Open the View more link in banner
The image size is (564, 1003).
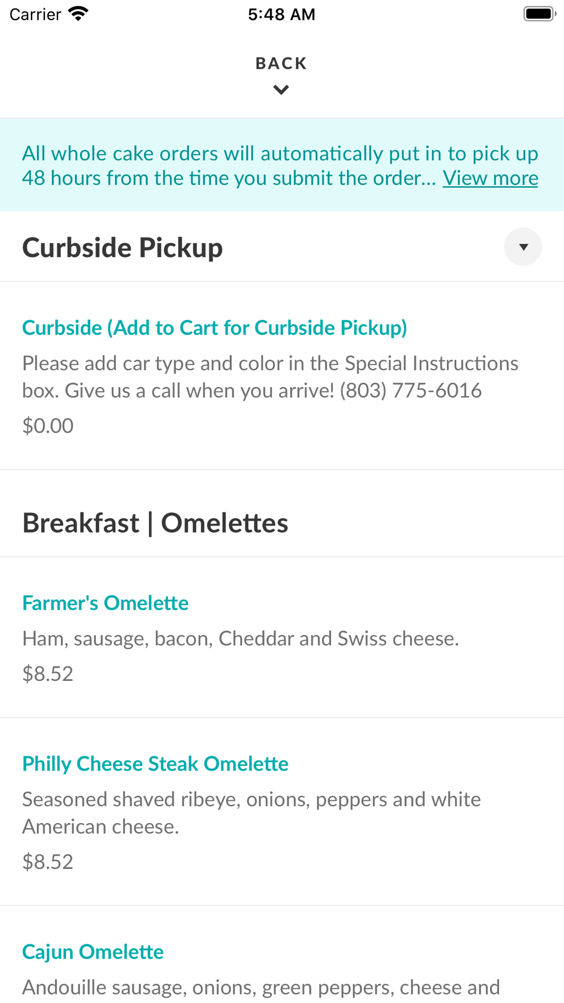[490, 178]
